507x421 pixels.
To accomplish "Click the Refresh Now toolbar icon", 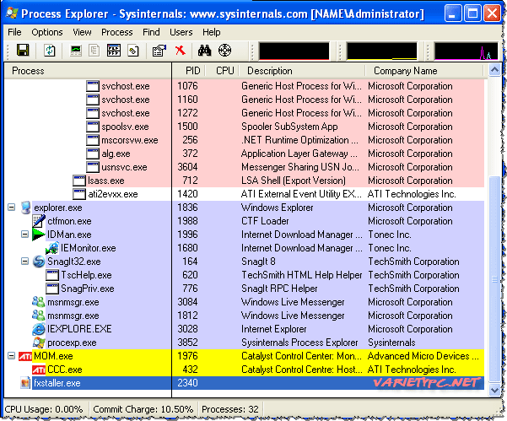I will click(x=50, y=51).
